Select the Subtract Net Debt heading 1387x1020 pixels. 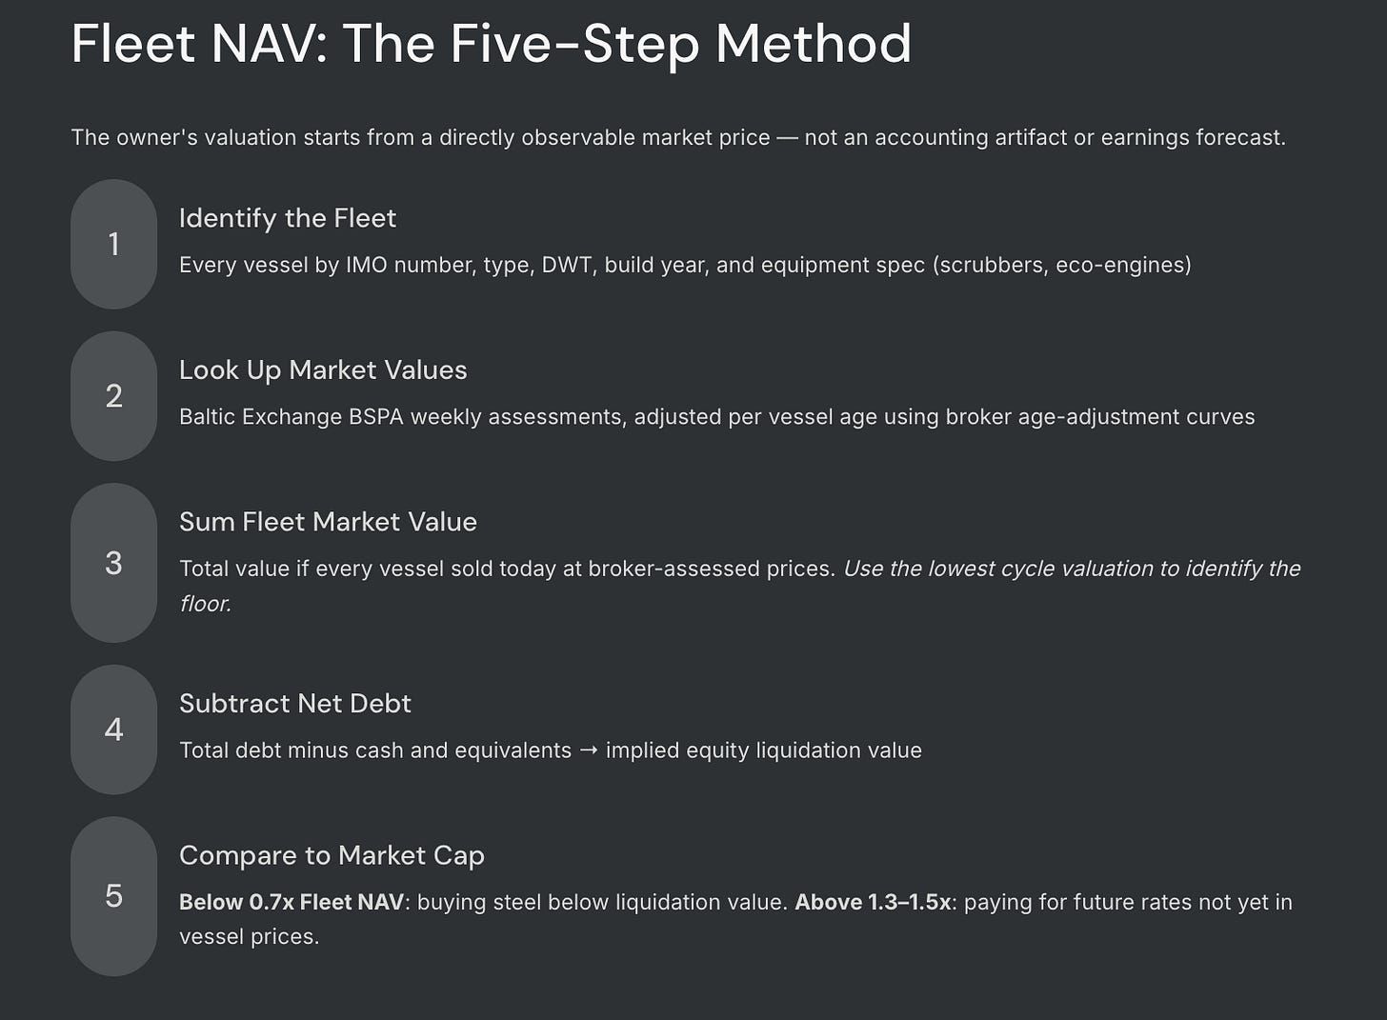(x=295, y=703)
